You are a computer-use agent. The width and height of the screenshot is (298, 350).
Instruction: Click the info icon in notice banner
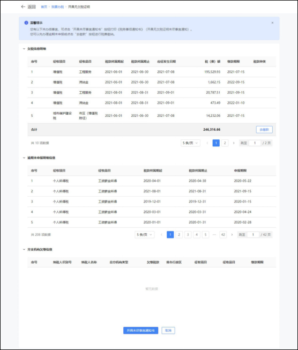[x=26, y=23]
